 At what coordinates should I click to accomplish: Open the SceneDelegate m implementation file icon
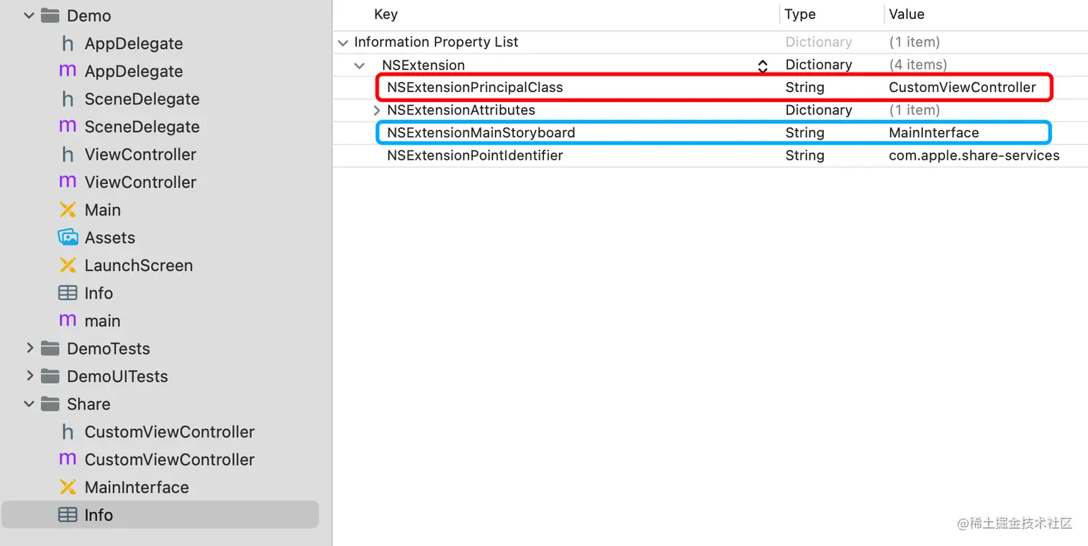[x=68, y=127]
